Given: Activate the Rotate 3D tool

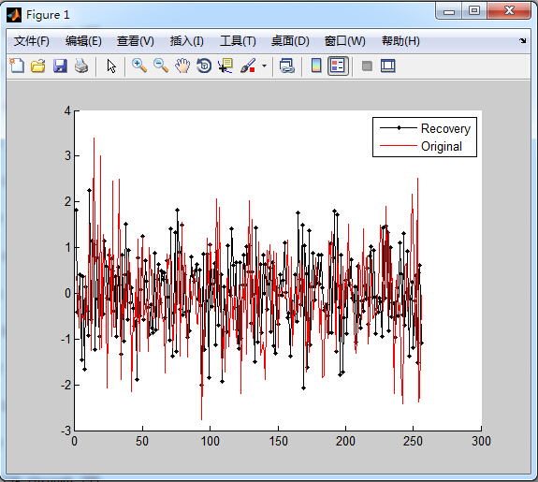Looking at the screenshot, I should [204, 66].
